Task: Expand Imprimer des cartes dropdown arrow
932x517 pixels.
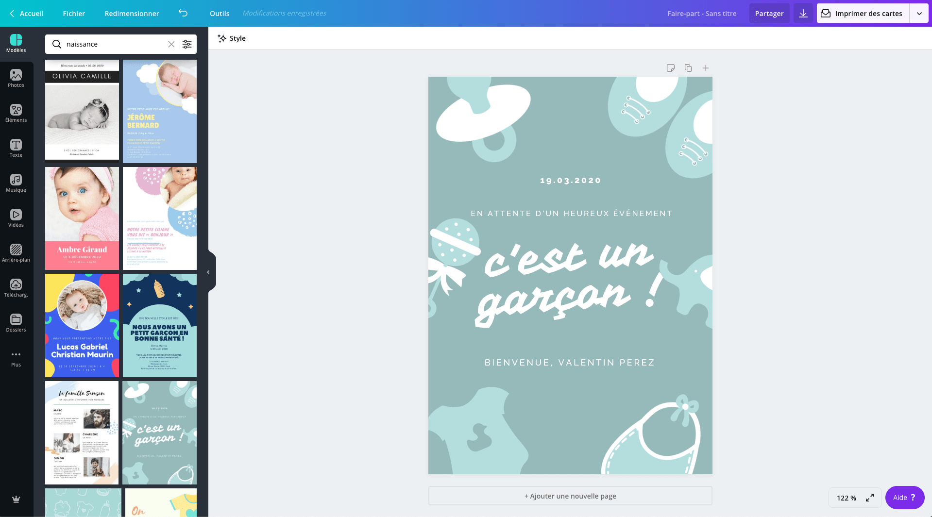Action: [919, 13]
